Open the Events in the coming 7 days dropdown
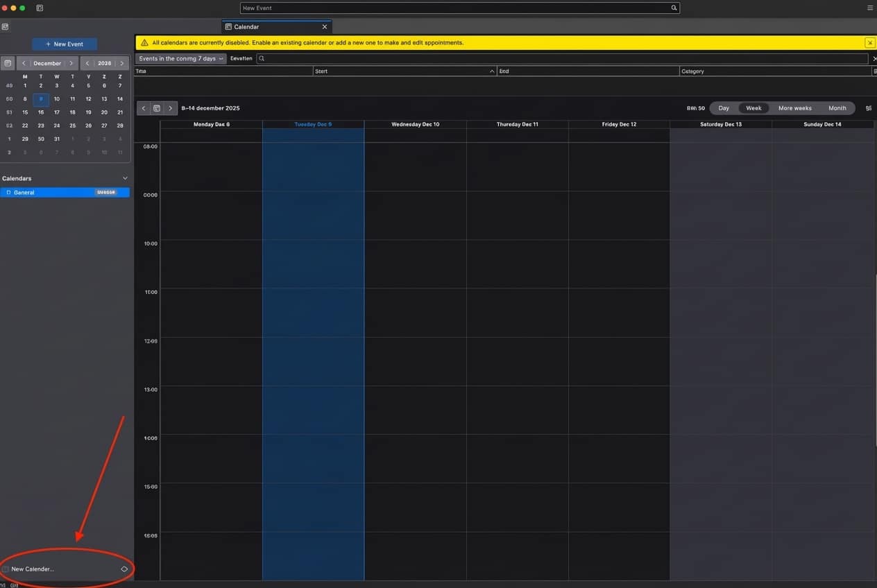 tap(181, 58)
